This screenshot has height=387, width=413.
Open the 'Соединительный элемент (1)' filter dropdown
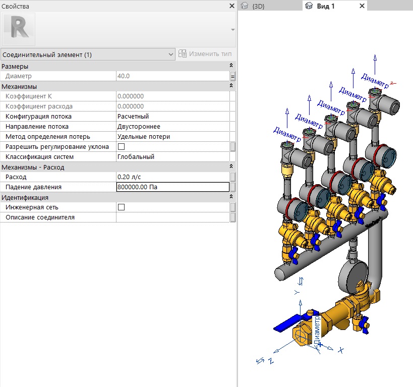tap(87, 54)
